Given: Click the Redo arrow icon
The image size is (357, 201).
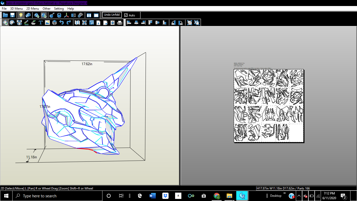Looking at the screenshot, I should click(69, 23).
